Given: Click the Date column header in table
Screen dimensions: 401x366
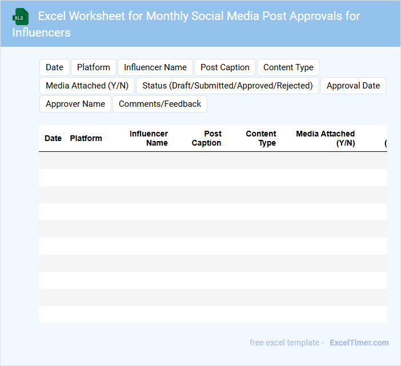Looking at the screenshot, I should tap(53, 138).
